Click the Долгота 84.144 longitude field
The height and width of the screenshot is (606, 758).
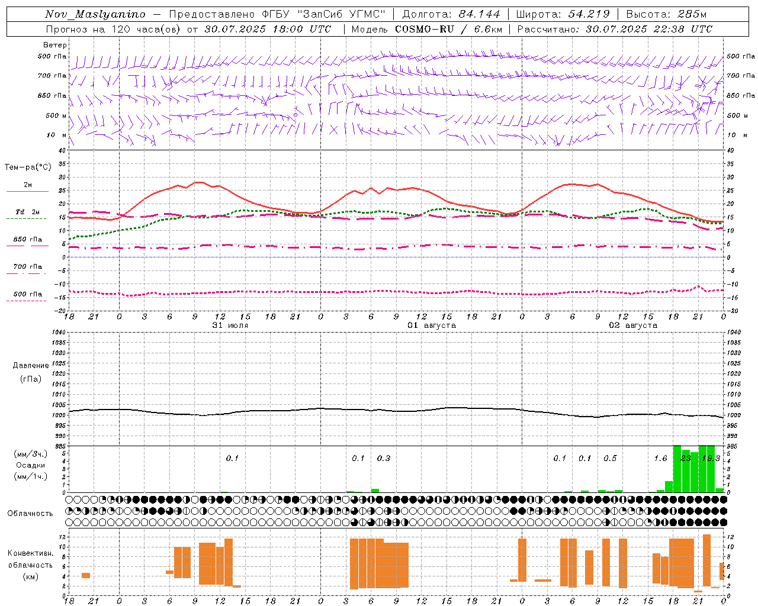[451, 14]
